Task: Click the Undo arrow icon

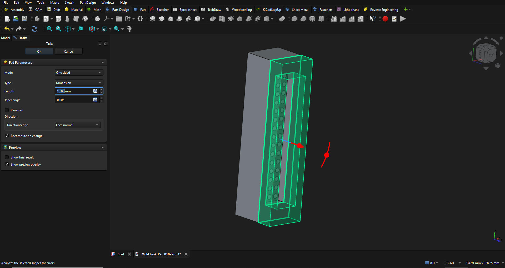Action: point(7,29)
